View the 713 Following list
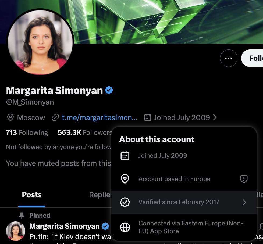The width and height of the screenshot is (263, 244). [27, 132]
